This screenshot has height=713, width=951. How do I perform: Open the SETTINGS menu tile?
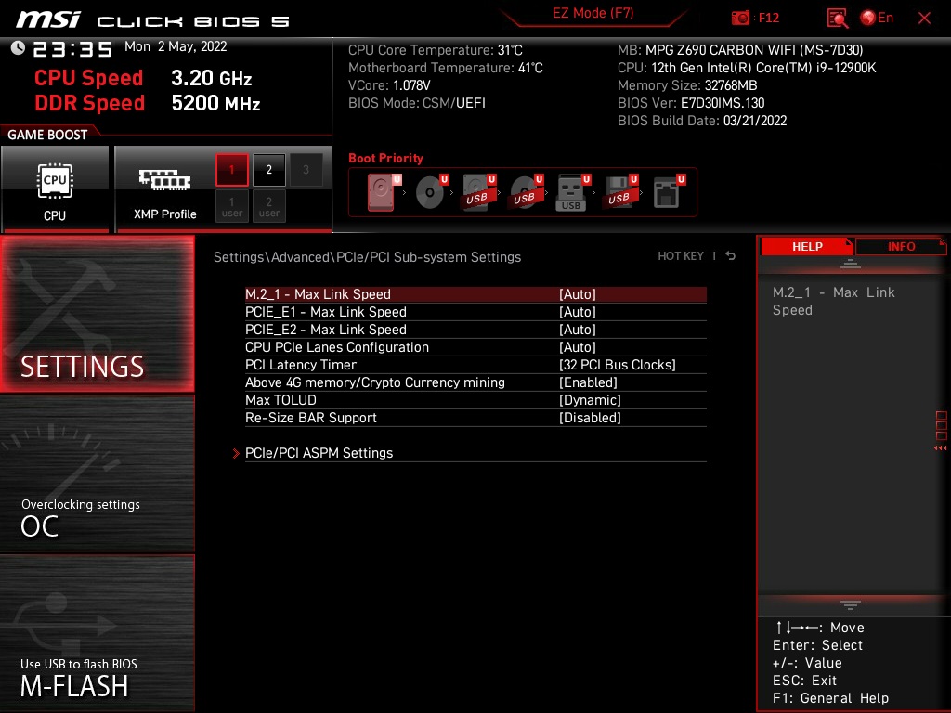(x=97, y=314)
